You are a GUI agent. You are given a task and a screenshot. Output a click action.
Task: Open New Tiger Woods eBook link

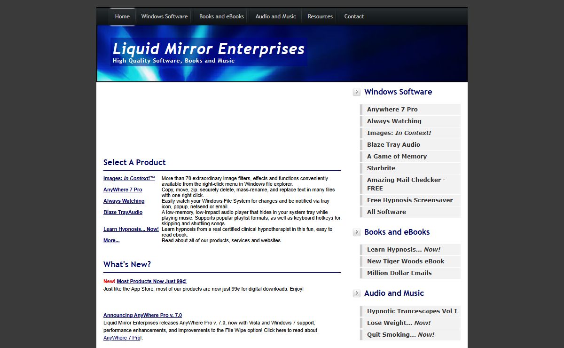[410, 261]
